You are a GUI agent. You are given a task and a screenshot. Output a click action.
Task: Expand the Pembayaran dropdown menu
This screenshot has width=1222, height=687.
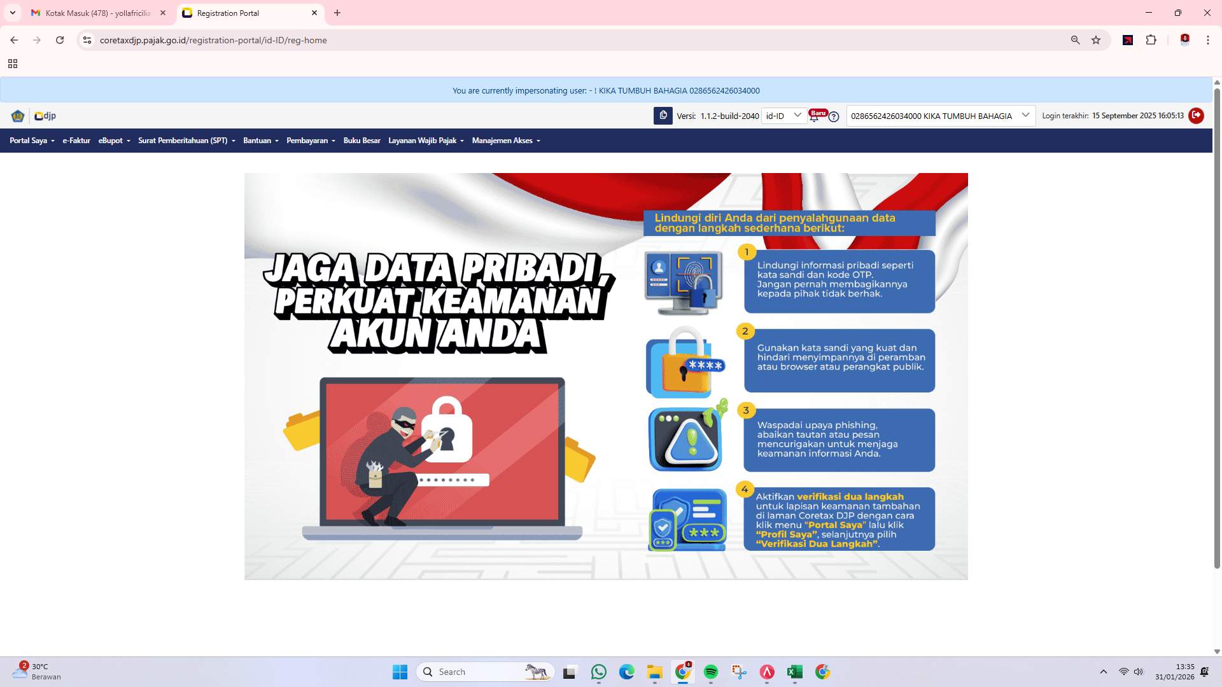310,141
